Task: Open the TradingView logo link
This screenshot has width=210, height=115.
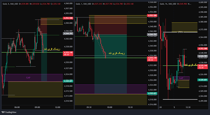Action: [x=9, y=112]
